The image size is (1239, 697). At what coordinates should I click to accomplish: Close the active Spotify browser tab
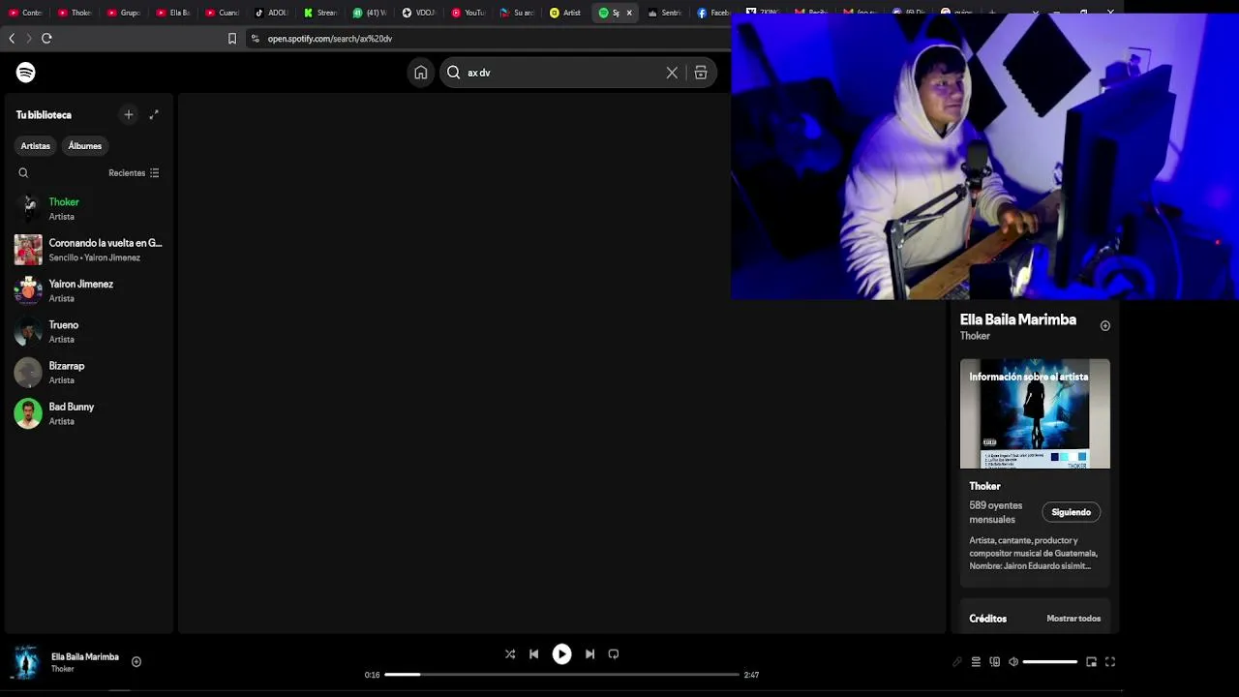pos(629,13)
